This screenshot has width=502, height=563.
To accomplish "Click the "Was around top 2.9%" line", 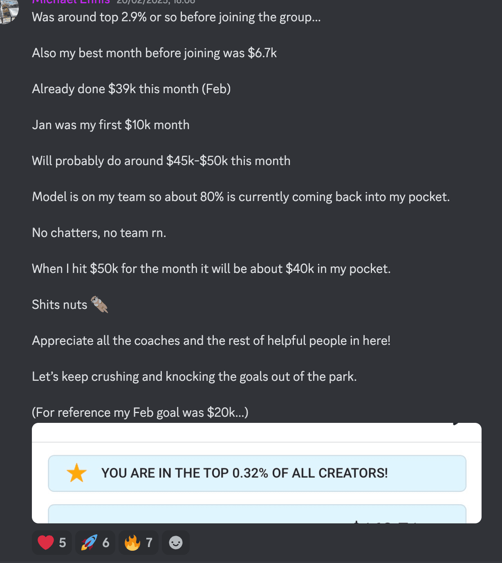I will (176, 17).
